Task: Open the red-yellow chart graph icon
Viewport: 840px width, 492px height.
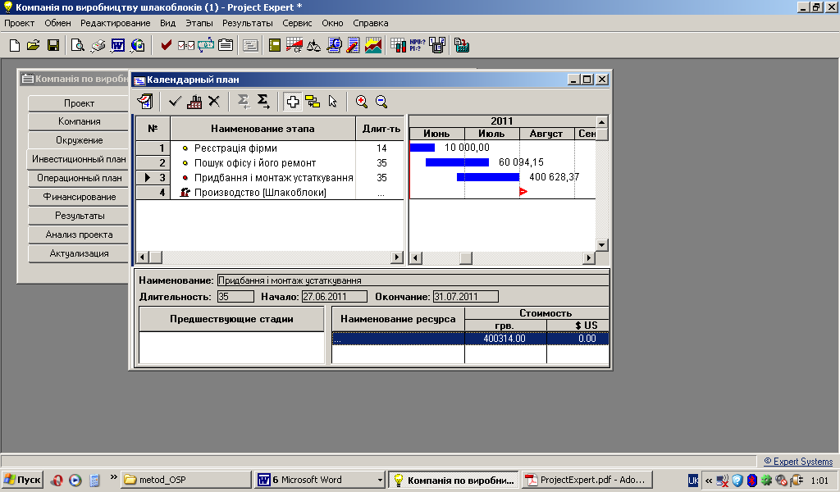Action: tap(373, 45)
